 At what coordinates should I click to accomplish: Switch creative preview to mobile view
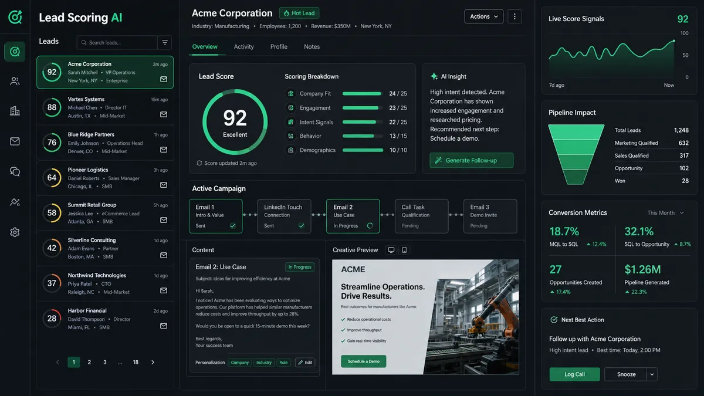click(404, 250)
